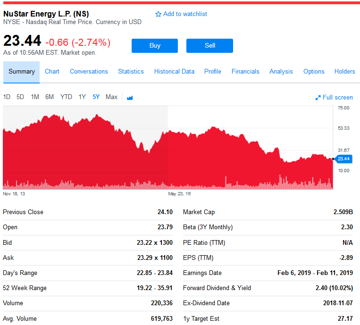The image size is (360, 325).
Task: Open the Holders tab
Action: (x=344, y=72)
